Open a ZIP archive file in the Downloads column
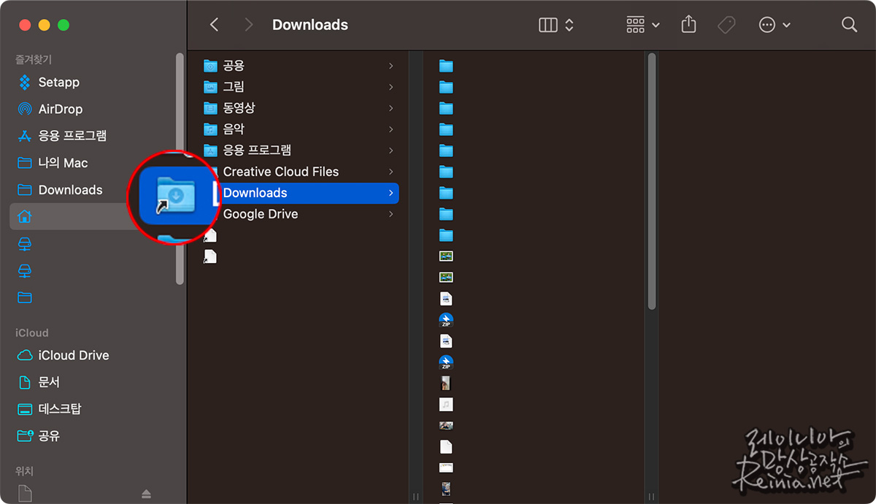Screen dimensions: 876x504 tap(446, 319)
